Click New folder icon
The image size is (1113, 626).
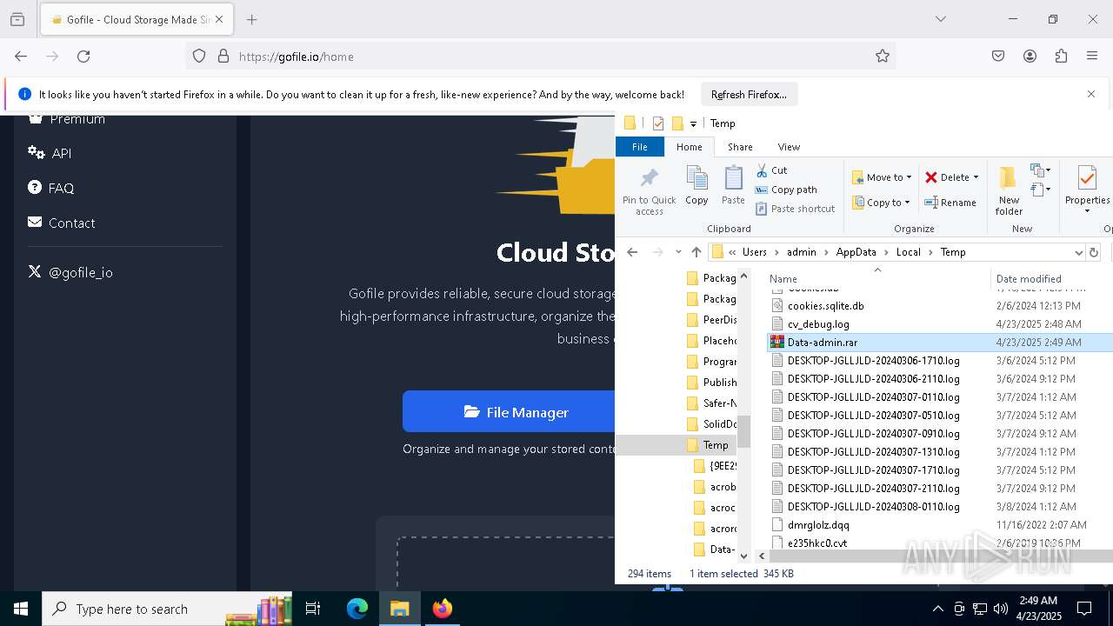(1009, 190)
